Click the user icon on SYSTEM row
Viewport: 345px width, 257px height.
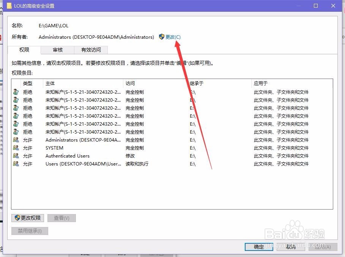(16, 148)
